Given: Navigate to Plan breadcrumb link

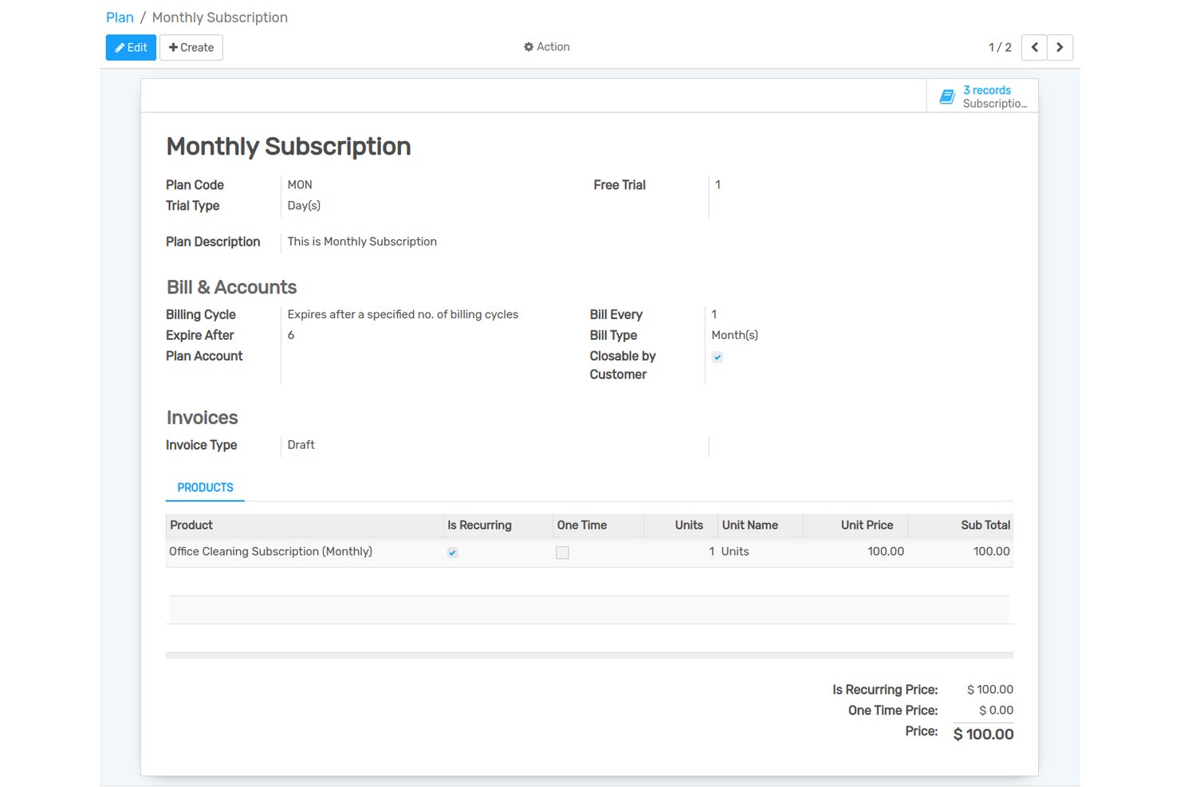Looking at the screenshot, I should (120, 18).
